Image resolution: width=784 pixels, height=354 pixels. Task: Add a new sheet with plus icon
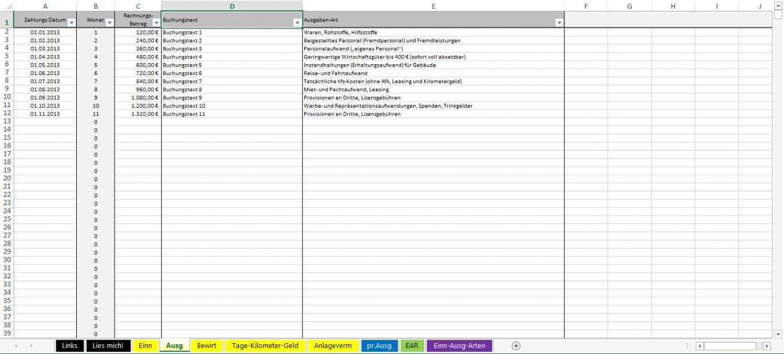(x=516, y=346)
